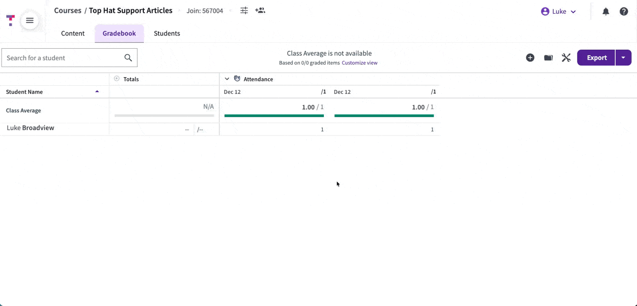
Task: Switch to the Students tab
Action: tap(167, 33)
